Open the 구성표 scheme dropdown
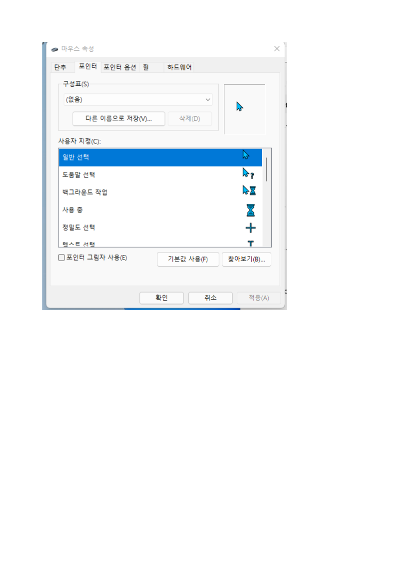Image resolution: width=409 pixels, height=579 pixels. (138, 99)
